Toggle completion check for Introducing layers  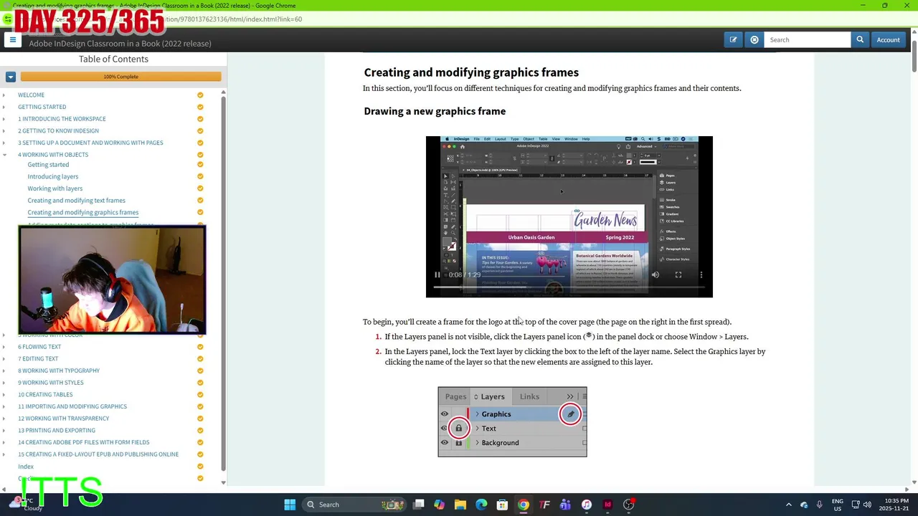(x=200, y=176)
